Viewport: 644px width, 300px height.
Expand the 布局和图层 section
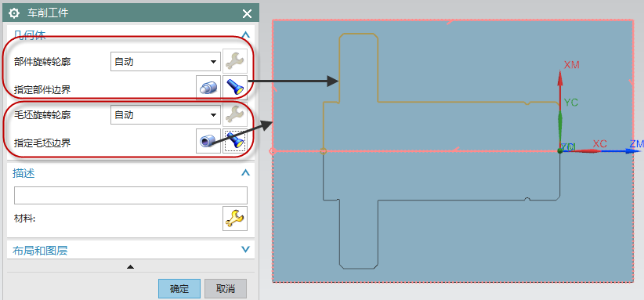pos(245,249)
